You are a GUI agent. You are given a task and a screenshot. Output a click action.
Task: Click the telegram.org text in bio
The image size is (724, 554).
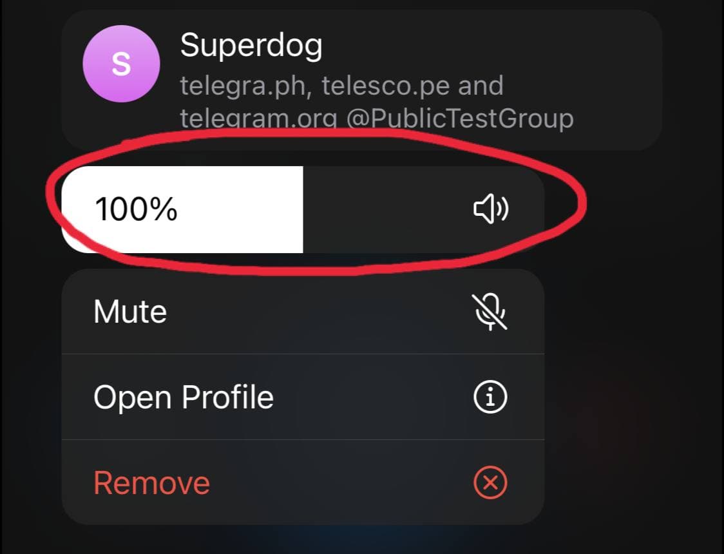point(258,119)
